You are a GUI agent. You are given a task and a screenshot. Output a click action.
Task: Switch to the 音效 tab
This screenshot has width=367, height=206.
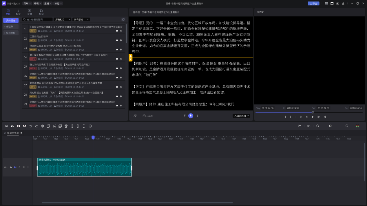(30, 12)
